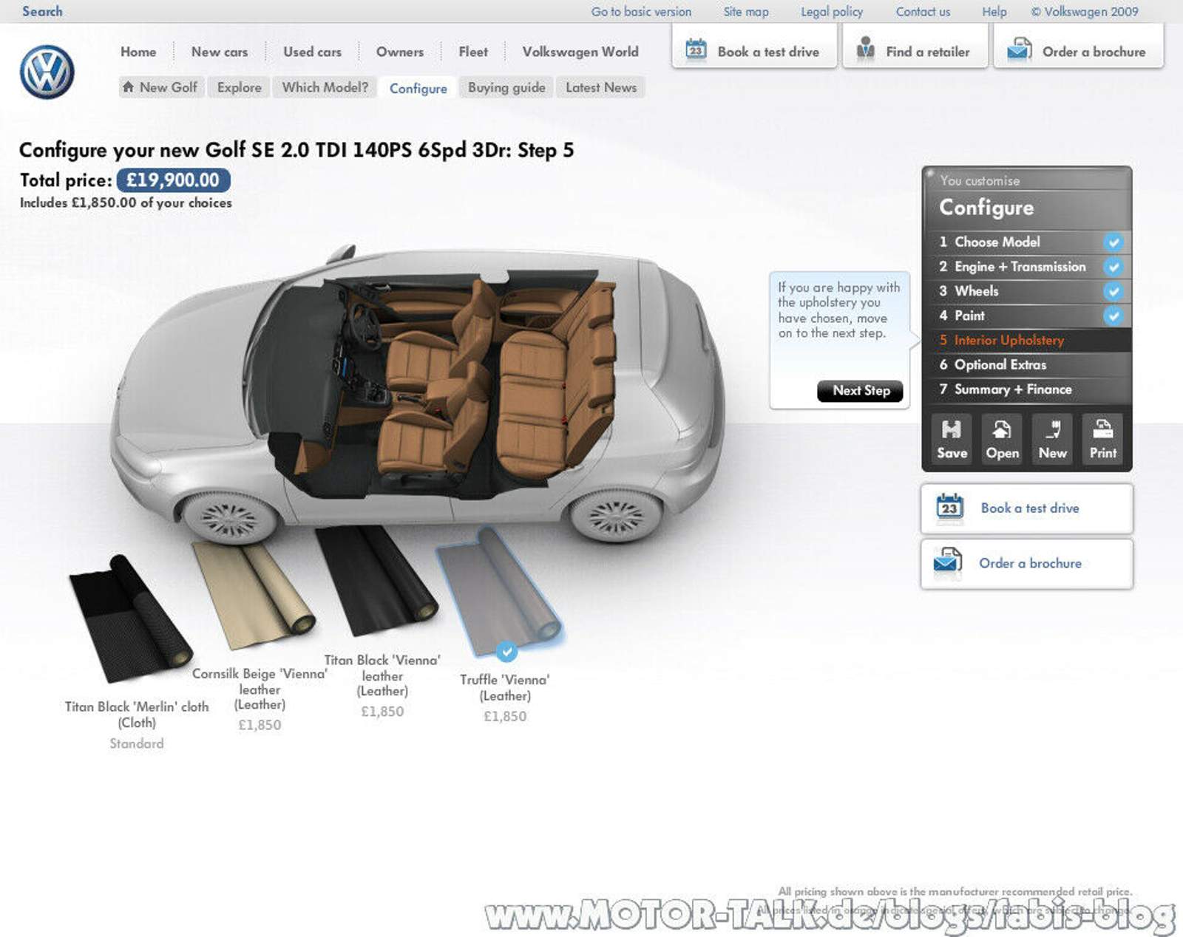
Task: Click calendar icon in sidebar Book a test drive
Action: coord(949,508)
